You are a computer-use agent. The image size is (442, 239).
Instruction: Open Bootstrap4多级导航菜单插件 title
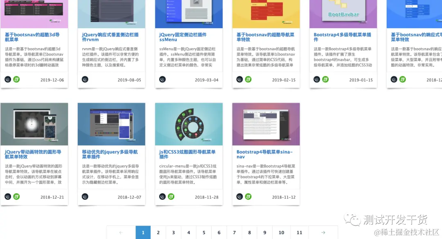[x=342, y=37]
